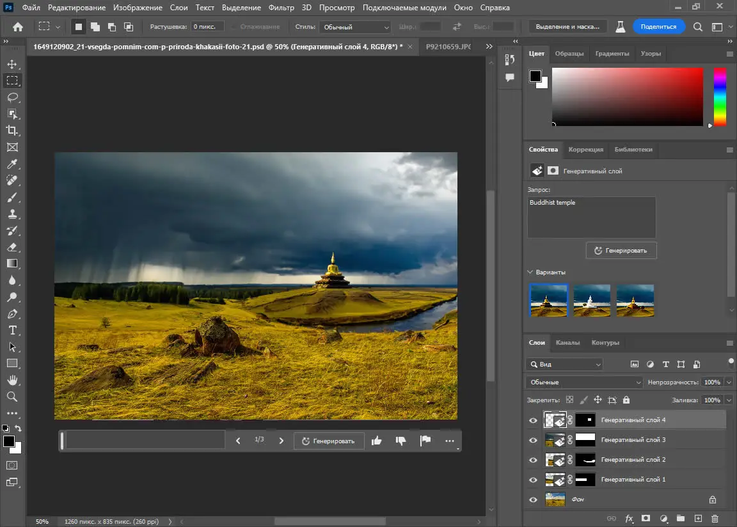The width and height of the screenshot is (737, 527).
Task: Click the Генерировать button
Action: click(x=621, y=250)
